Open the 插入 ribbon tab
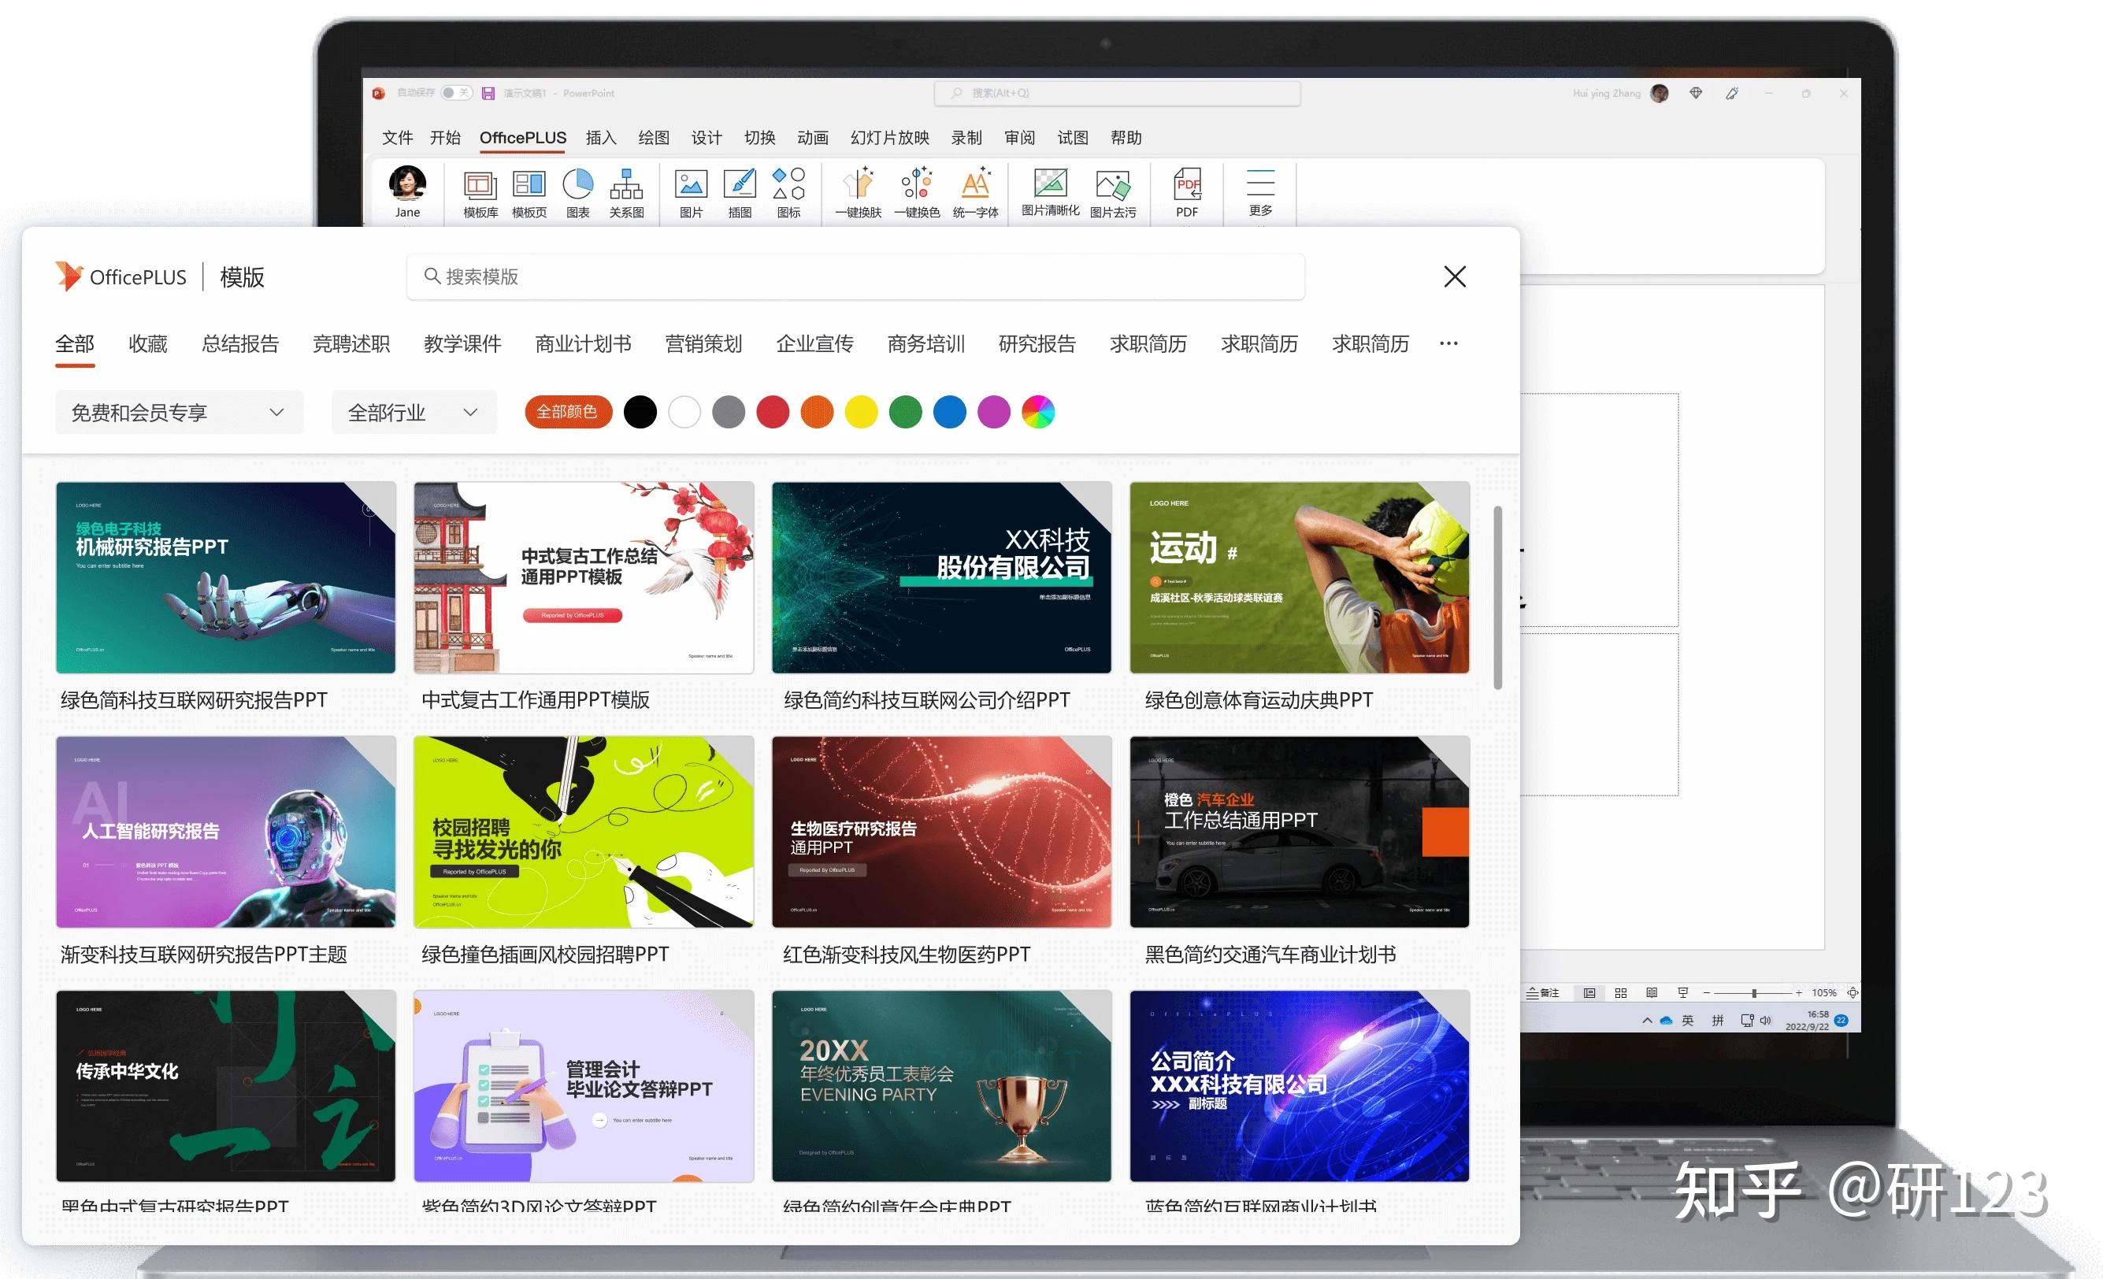 pyautogui.click(x=601, y=137)
